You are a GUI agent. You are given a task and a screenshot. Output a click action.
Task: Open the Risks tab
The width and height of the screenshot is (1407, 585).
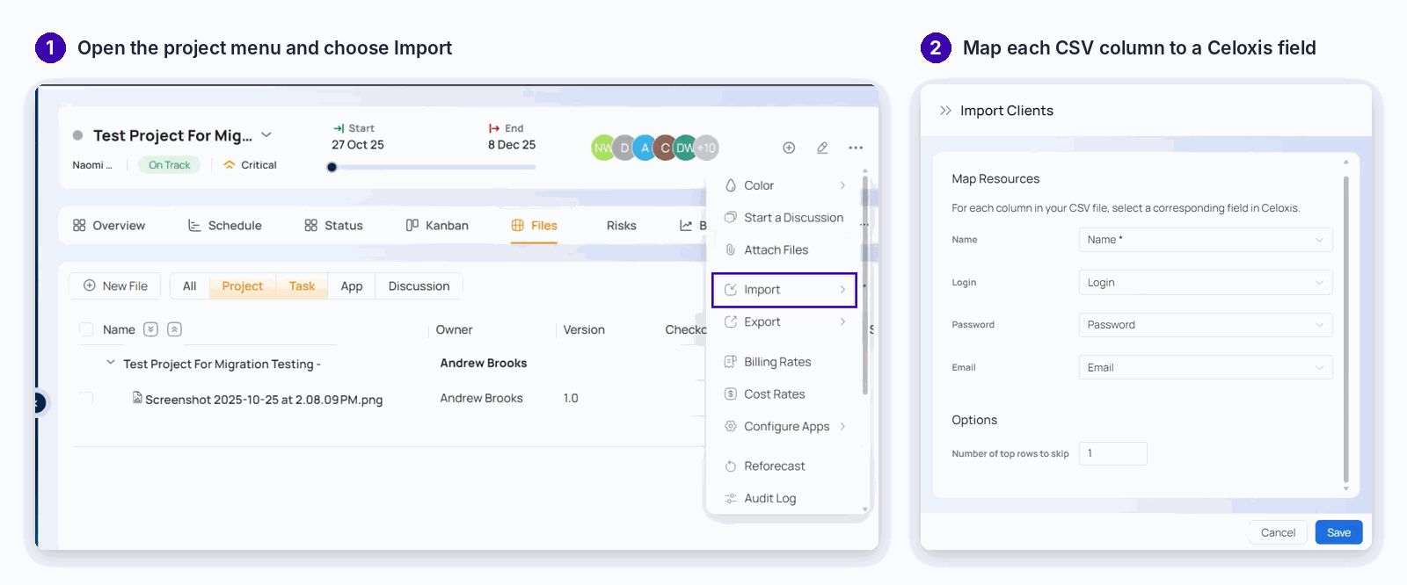pyautogui.click(x=621, y=226)
